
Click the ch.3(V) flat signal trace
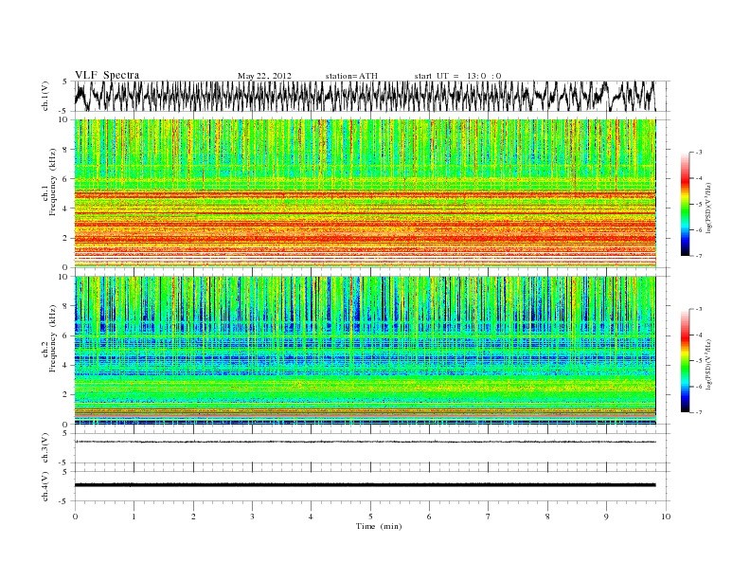point(365,442)
